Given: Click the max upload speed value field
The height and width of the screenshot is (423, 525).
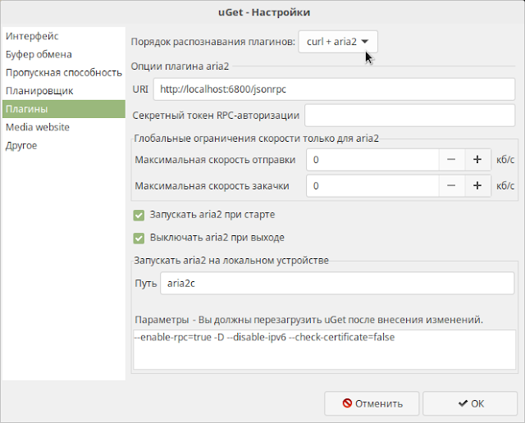Looking at the screenshot, I should tap(372, 160).
